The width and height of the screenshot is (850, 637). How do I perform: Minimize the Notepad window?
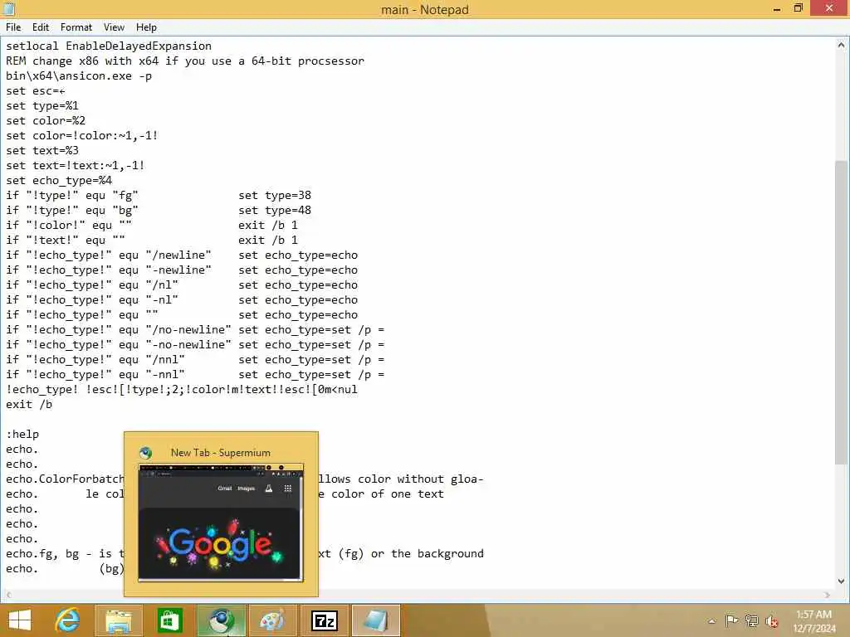point(777,8)
